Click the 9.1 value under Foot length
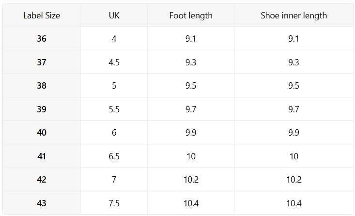Screen dimensions: 355x216 191,38
